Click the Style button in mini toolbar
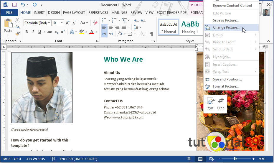Image resolution: width=274 pixels, height=163 pixels. [x=210, y=103]
